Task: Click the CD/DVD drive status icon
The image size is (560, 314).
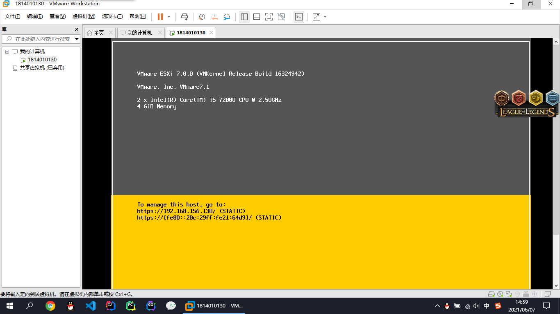Action: point(500,294)
